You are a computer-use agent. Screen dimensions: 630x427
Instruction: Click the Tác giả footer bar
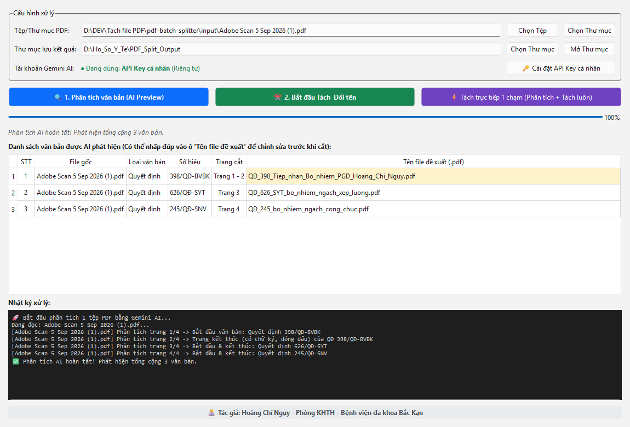click(x=315, y=413)
